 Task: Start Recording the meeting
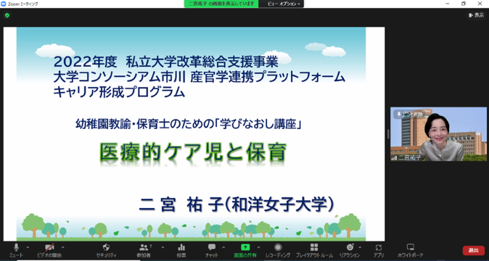pyautogui.click(x=278, y=250)
